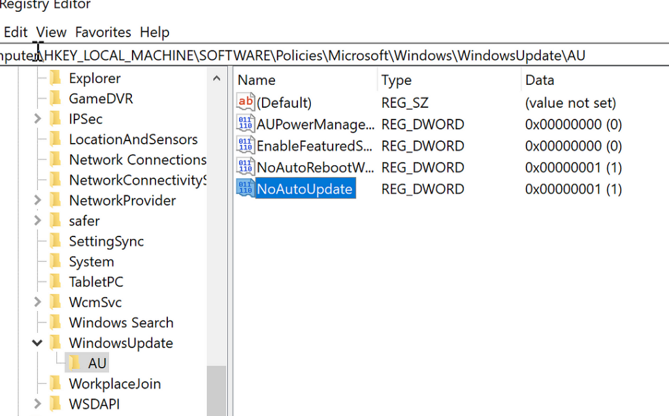669x416 pixels.
Task: Click the Type column header
Action: tap(397, 80)
